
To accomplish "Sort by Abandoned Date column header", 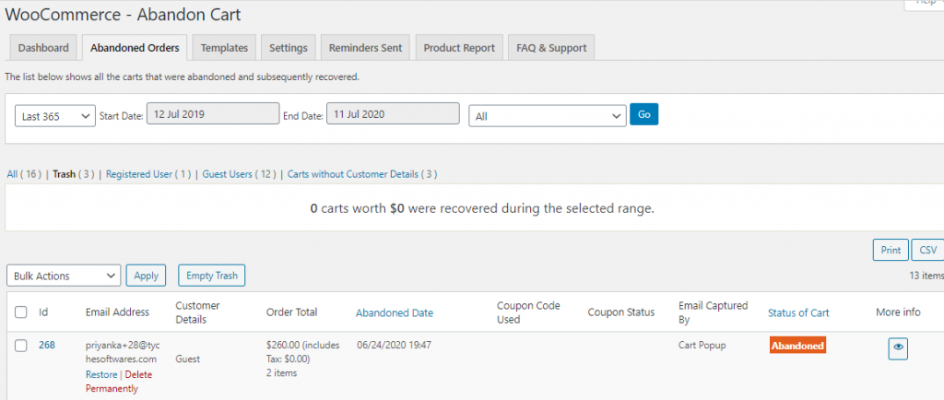I will (395, 312).
